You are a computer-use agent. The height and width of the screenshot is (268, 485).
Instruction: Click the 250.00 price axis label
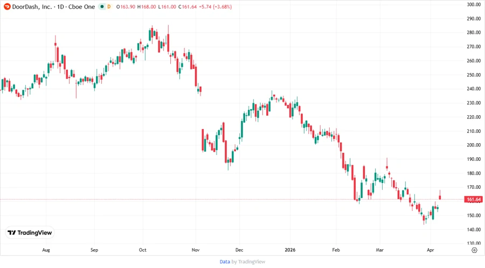pyautogui.click(x=474, y=75)
